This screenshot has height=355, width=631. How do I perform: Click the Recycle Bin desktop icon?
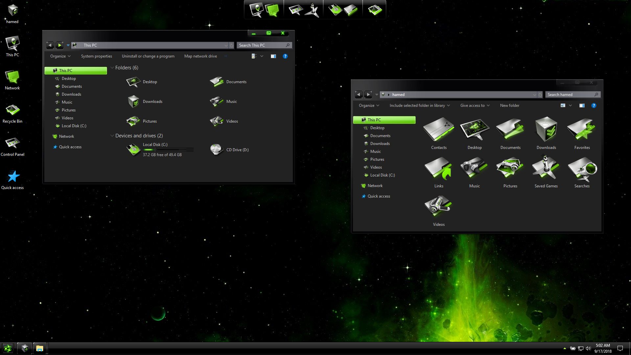pyautogui.click(x=12, y=111)
